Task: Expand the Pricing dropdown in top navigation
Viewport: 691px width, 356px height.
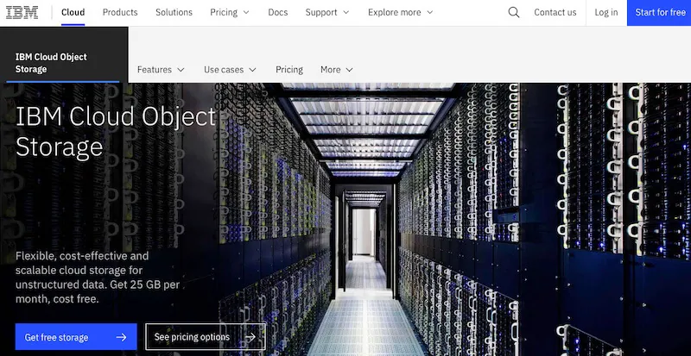Action: 230,12
